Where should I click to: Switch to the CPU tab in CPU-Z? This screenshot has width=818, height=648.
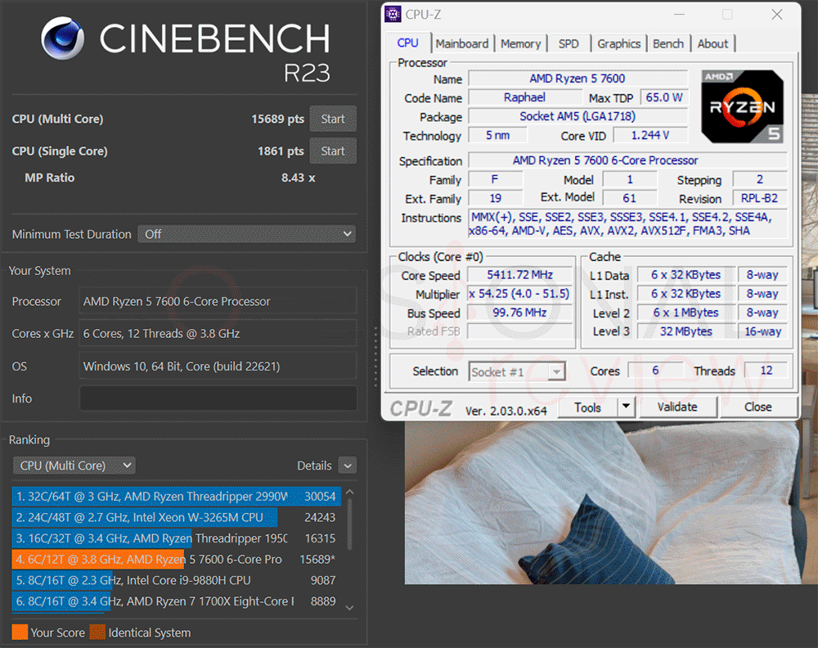[408, 43]
